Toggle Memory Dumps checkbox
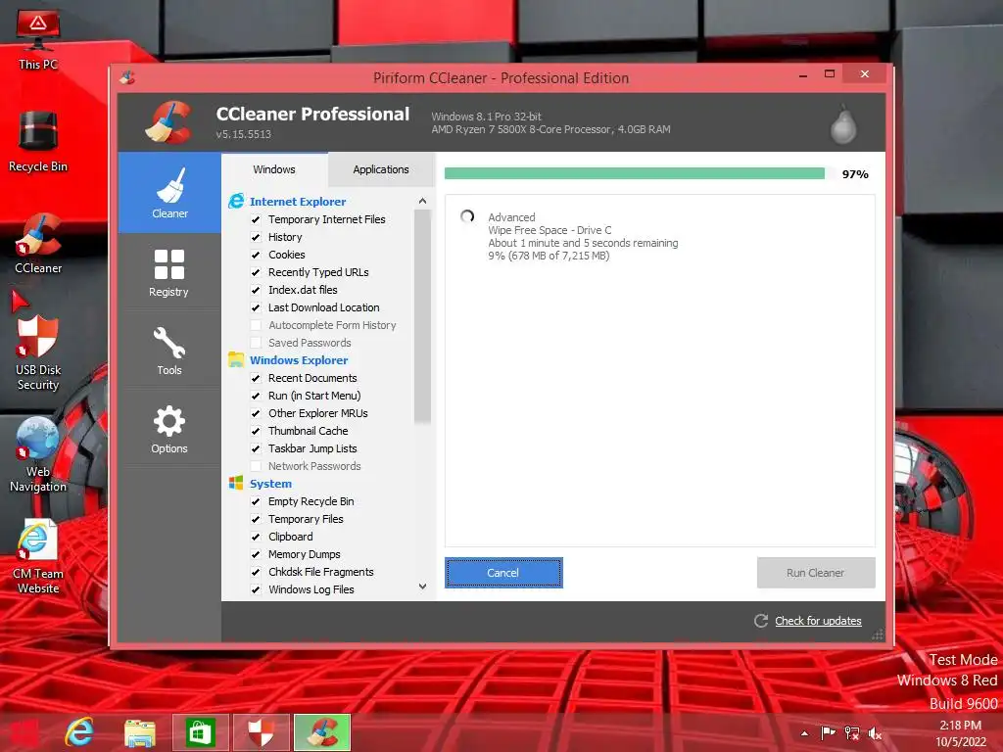This screenshot has height=752, width=1003. (x=256, y=554)
